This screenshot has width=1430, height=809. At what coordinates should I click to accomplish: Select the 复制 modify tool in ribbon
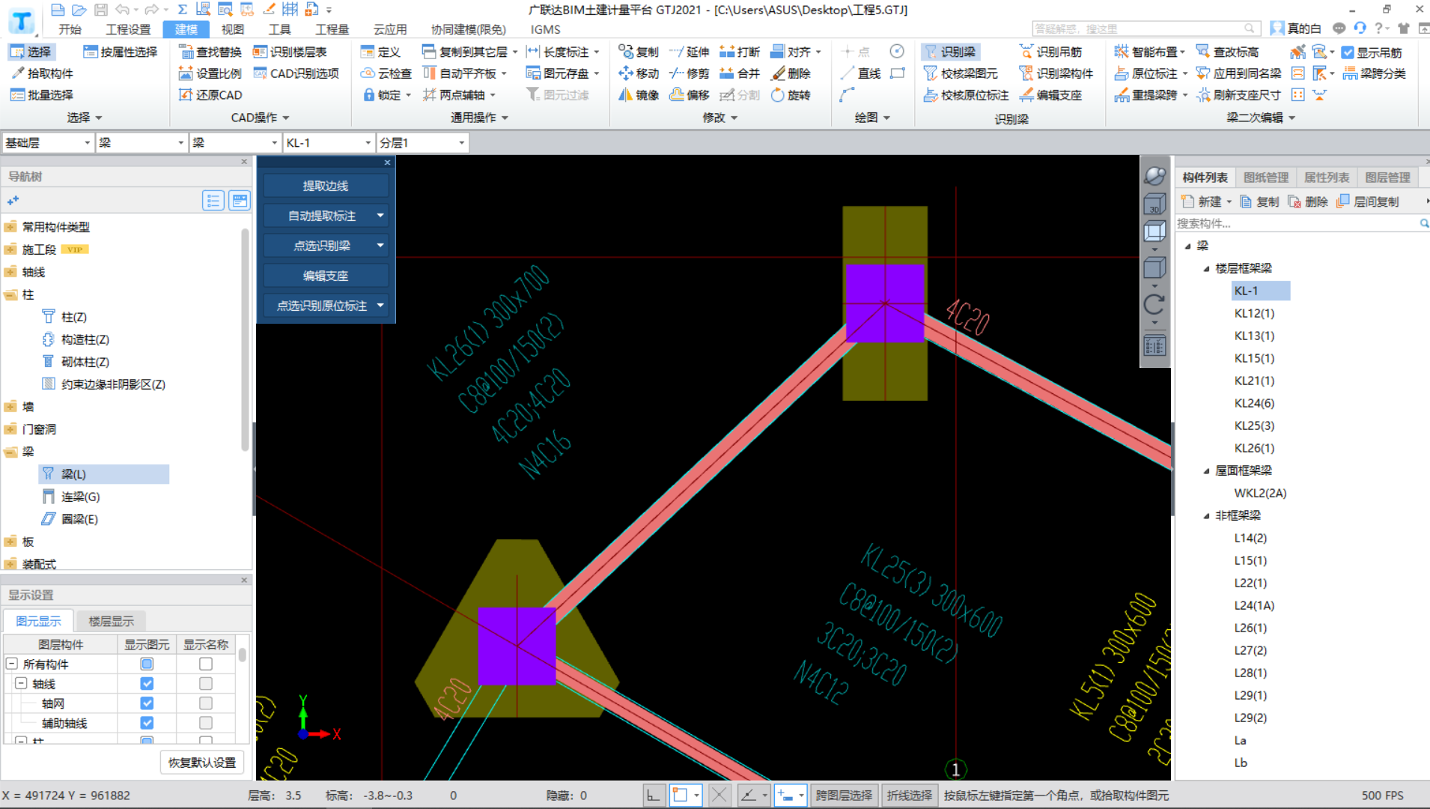coord(639,52)
